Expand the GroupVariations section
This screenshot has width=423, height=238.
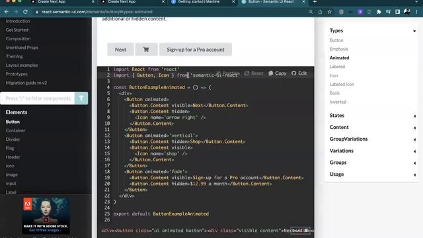[x=414, y=139]
